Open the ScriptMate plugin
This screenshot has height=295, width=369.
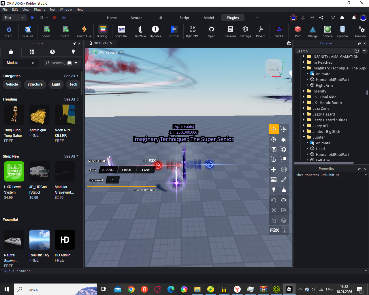tap(122, 31)
